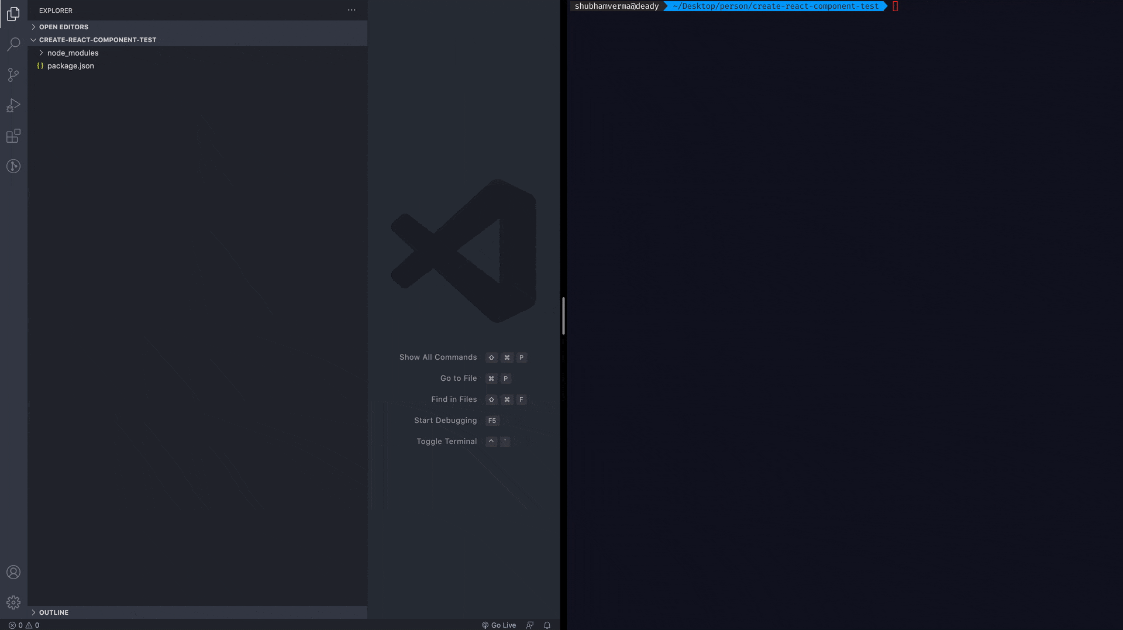
Task: Open the Source Control view icon
Action: (13, 75)
